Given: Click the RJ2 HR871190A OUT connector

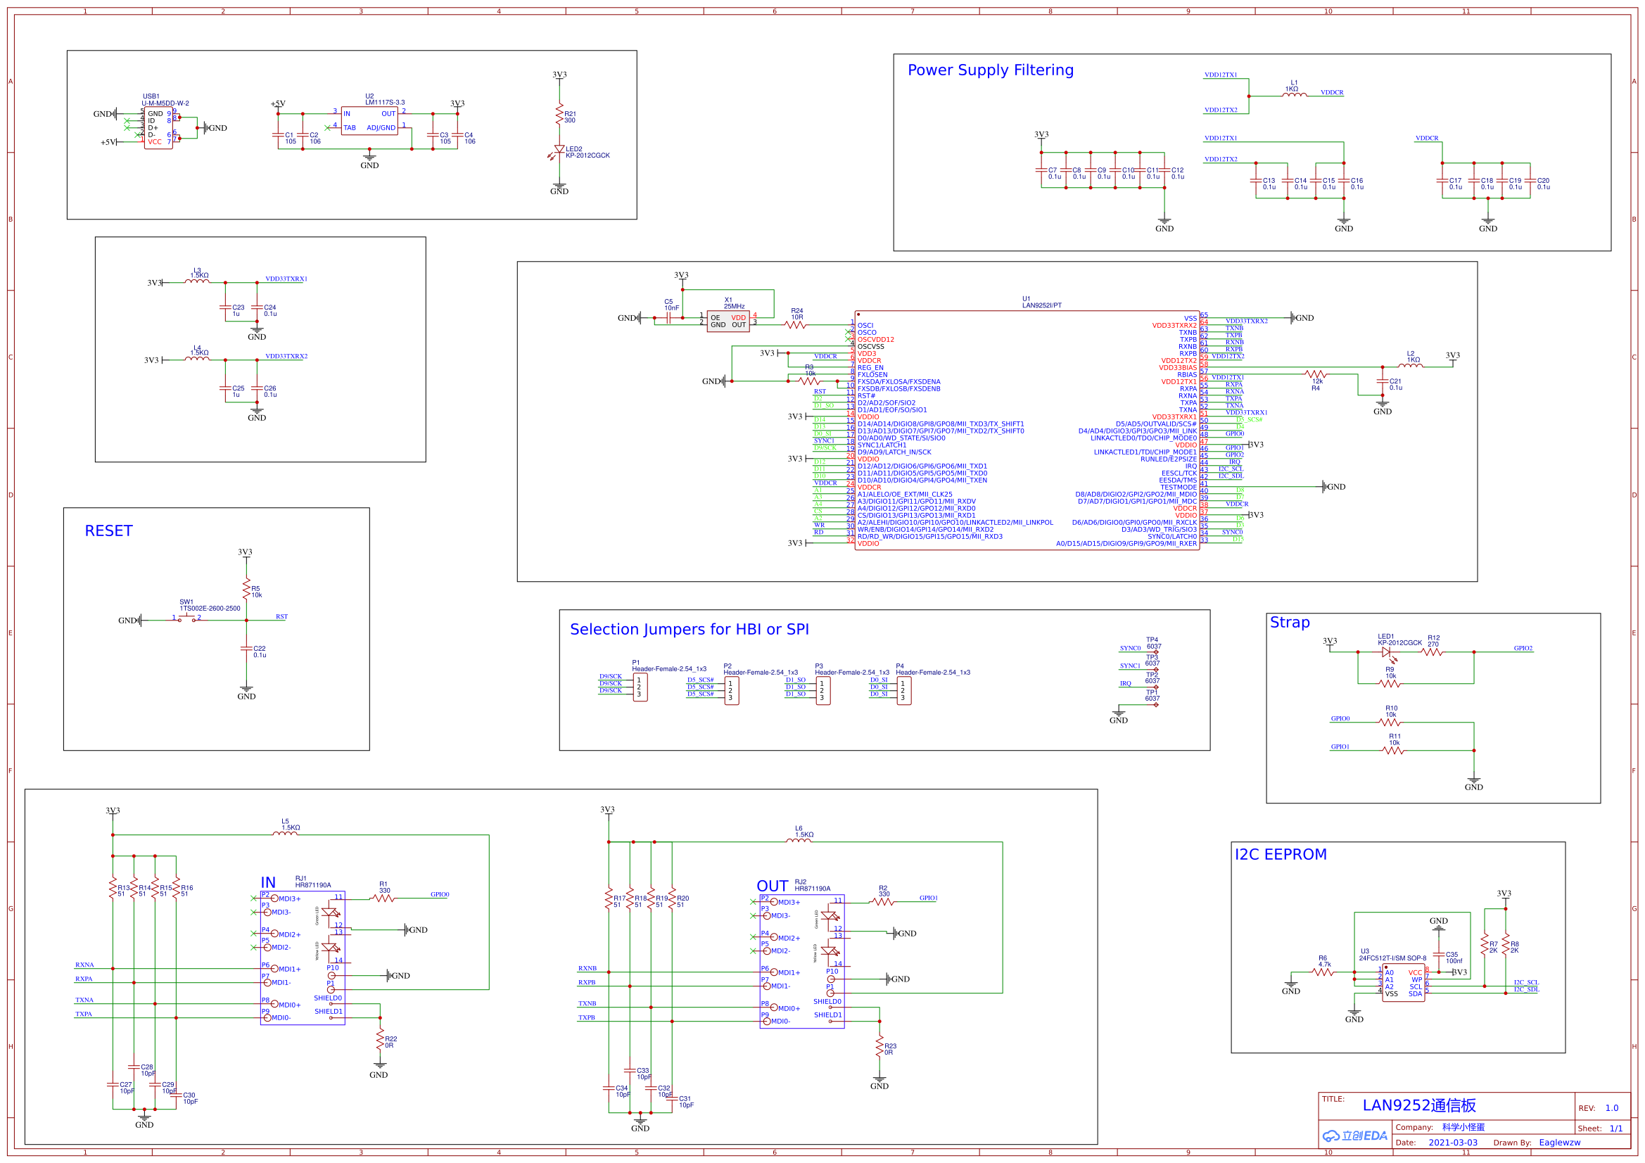Looking at the screenshot, I should 801,961.
